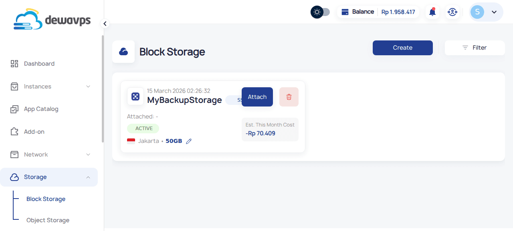Viewport: 513px width, 231px height.
Task: Open the Block Storage menu entry
Action: tap(46, 199)
